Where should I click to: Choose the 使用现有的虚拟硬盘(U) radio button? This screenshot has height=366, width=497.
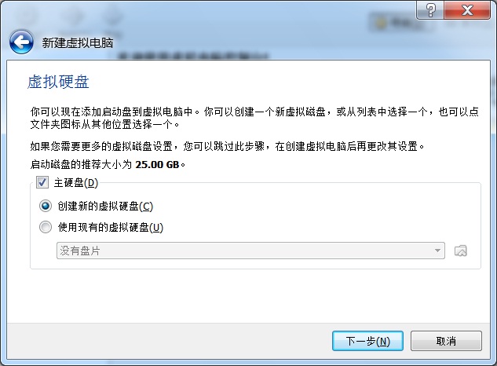click(x=46, y=227)
